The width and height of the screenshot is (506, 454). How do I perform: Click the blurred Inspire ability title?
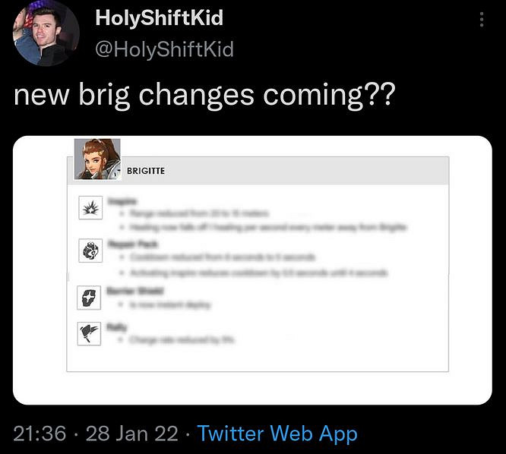click(122, 201)
